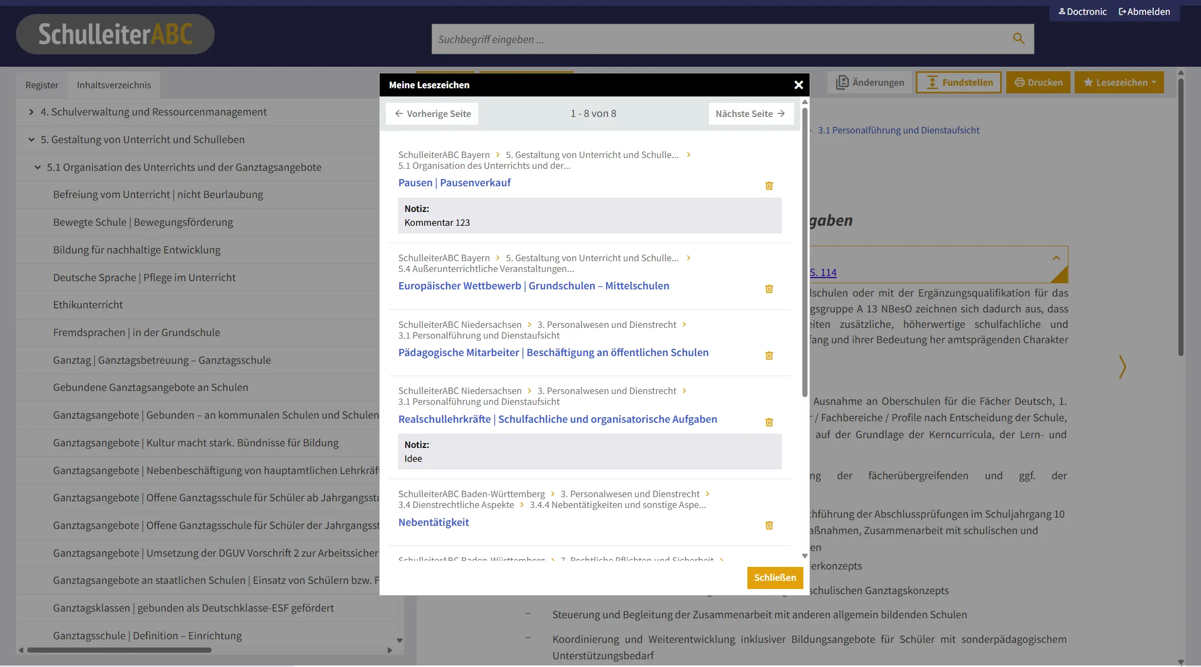Close the Meine Lesezeichen dialog via X
The image size is (1201, 667).
[x=798, y=85]
